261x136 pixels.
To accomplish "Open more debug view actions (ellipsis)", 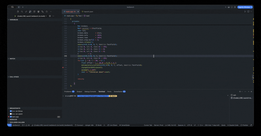I will [x=53, y=16].
